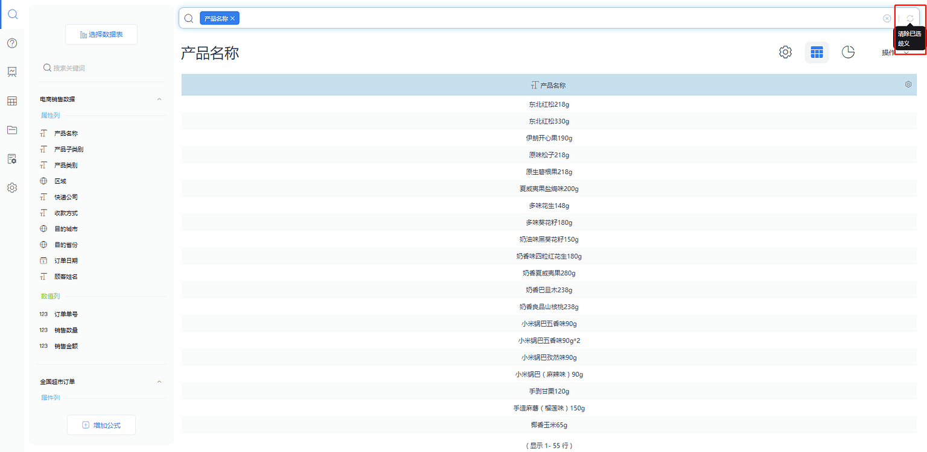The height and width of the screenshot is (452, 927).
Task: Select the 销售金额 numeric field
Action: click(x=66, y=346)
